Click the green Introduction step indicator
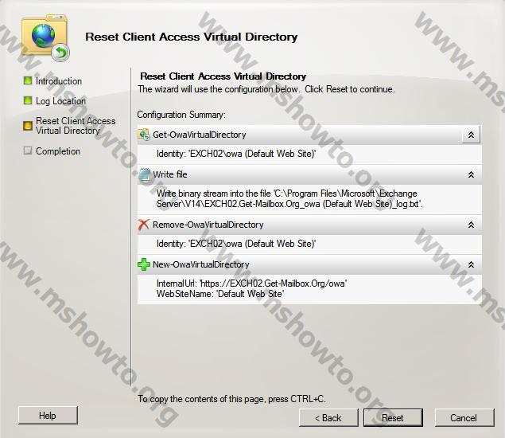Image resolution: width=505 pixels, height=438 pixels. 28,80
